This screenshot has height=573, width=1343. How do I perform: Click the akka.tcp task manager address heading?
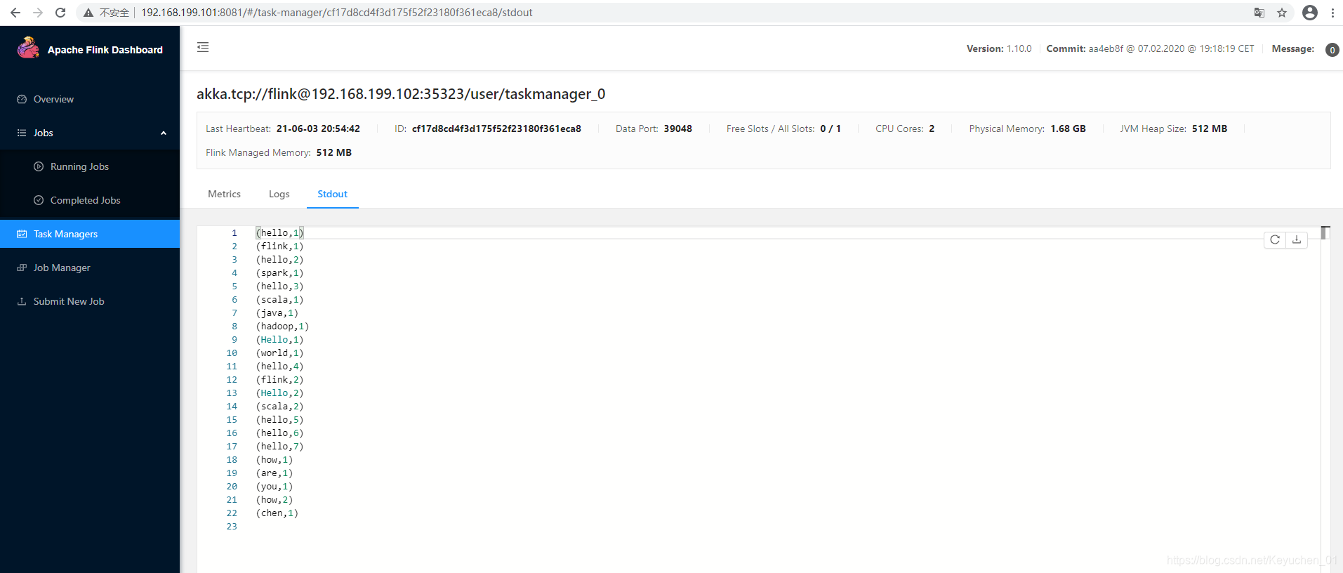coord(401,94)
